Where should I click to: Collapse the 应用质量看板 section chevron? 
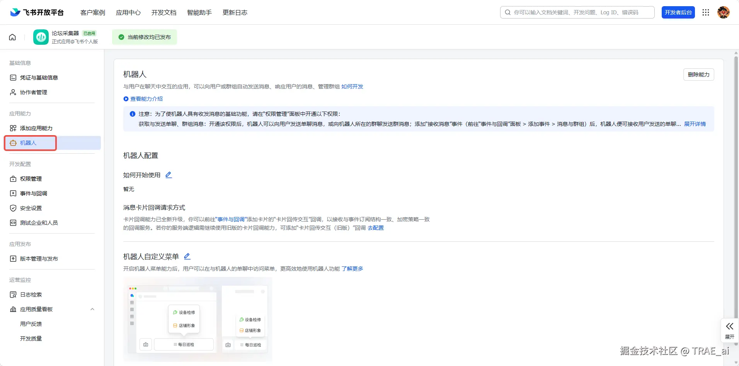pyautogui.click(x=92, y=309)
